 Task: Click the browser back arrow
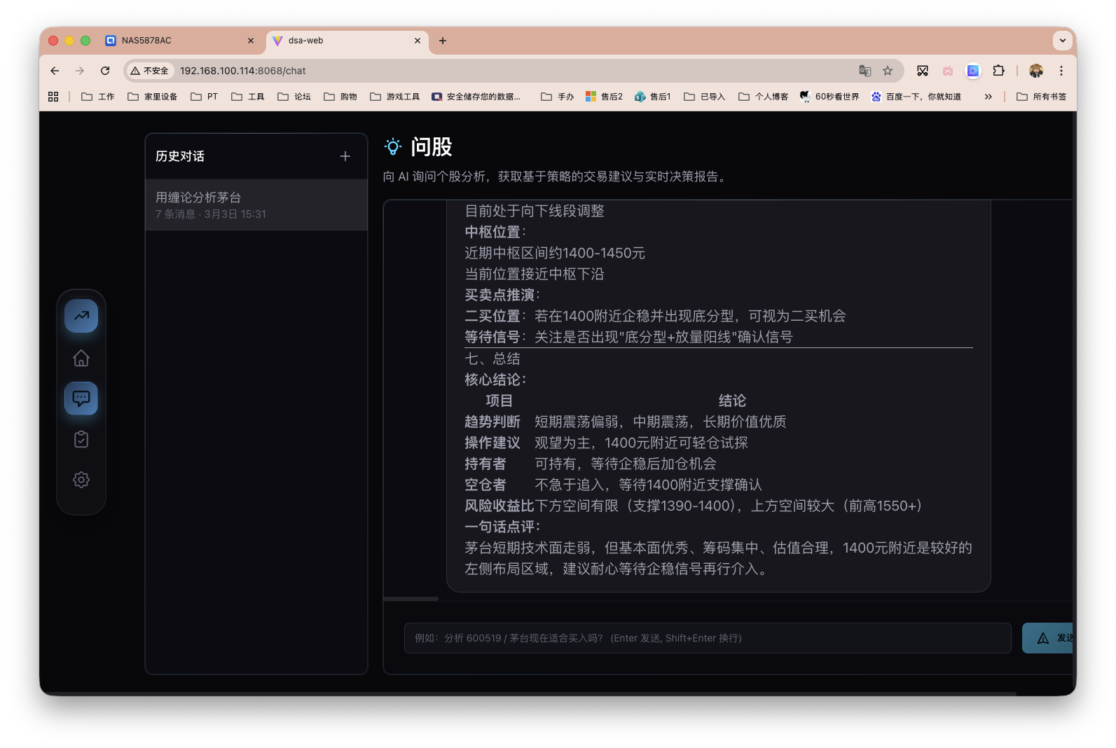click(55, 71)
